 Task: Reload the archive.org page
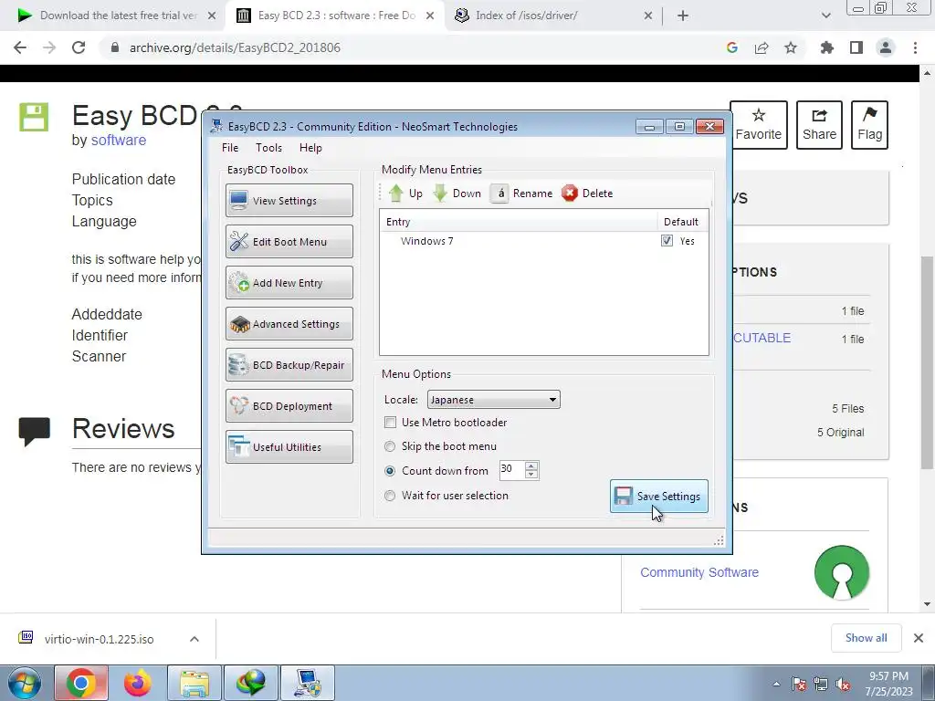pos(79,47)
